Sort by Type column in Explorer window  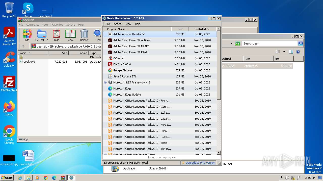pos(258,59)
